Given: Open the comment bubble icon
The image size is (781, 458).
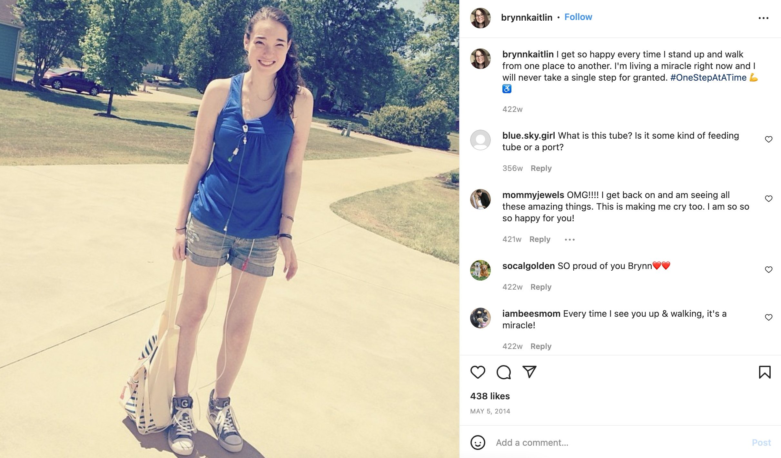Looking at the screenshot, I should (503, 372).
